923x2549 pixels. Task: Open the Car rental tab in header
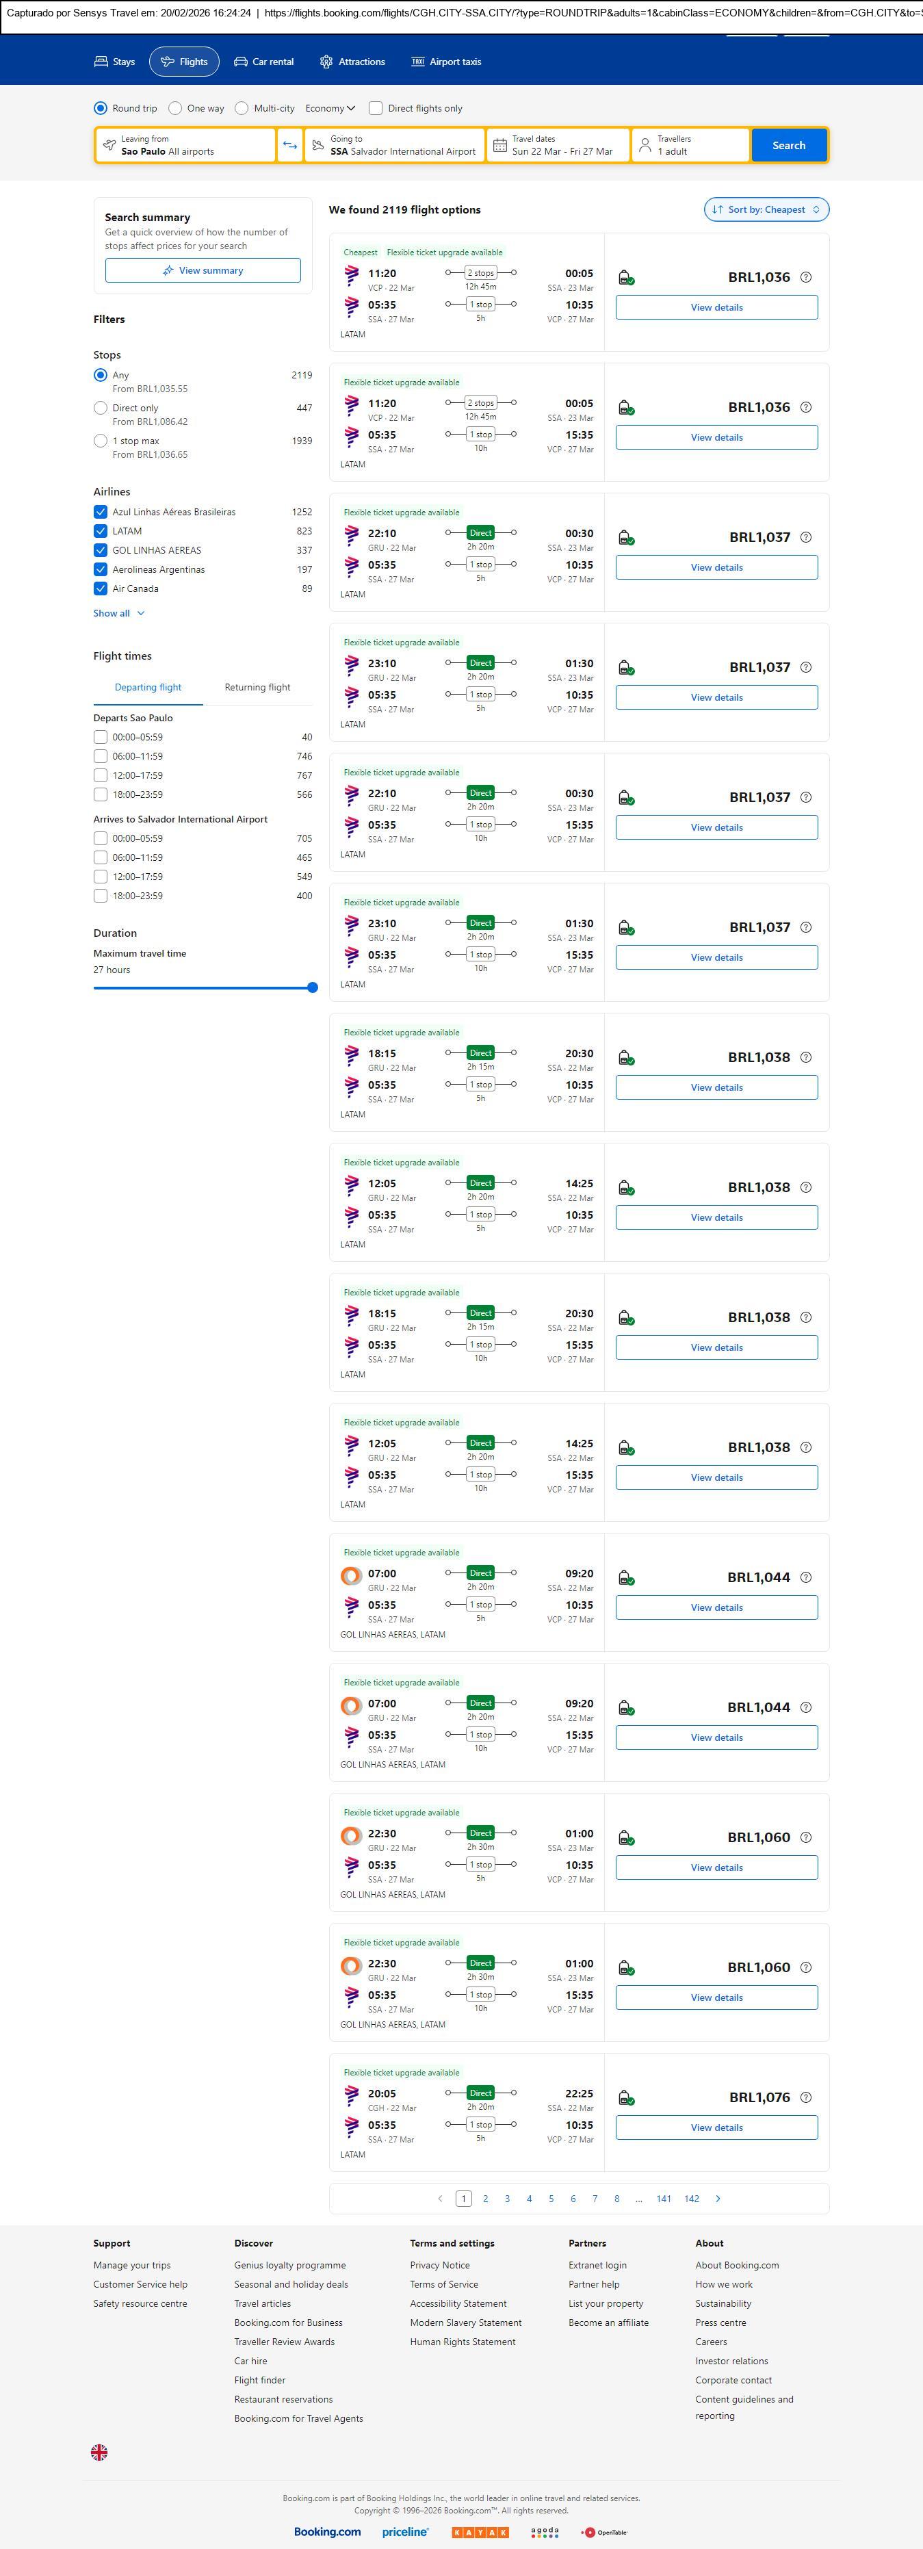click(264, 62)
